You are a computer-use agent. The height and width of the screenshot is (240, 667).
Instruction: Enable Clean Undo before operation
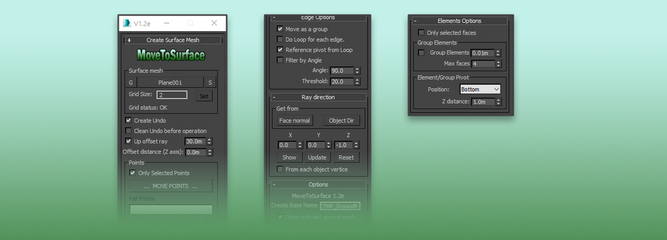[x=129, y=131]
